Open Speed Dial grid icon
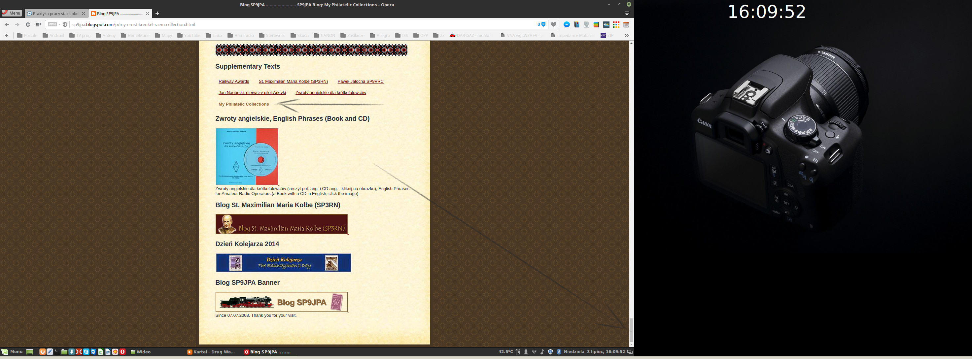The height and width of the screenshot is (359, 972). (x=39, y=24)
